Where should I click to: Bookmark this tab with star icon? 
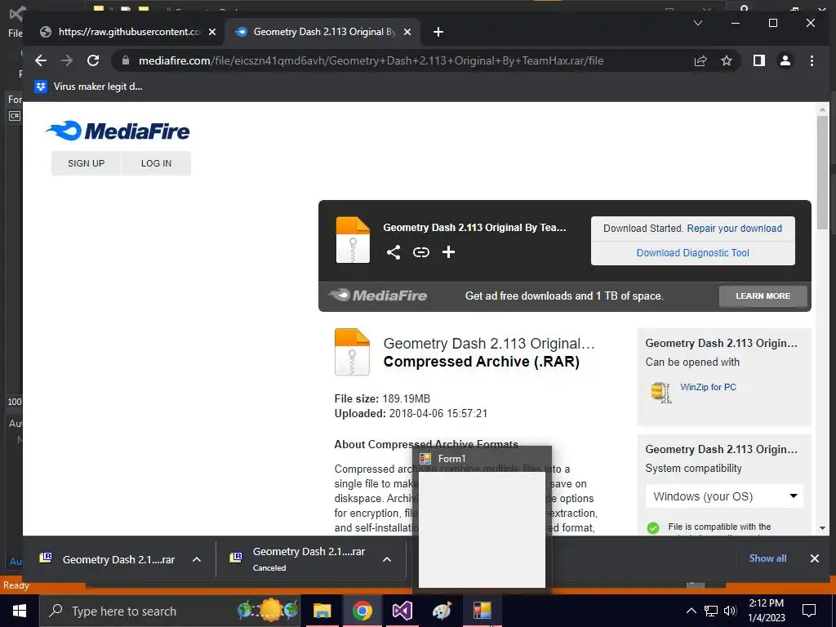click(x=727, y=60)
